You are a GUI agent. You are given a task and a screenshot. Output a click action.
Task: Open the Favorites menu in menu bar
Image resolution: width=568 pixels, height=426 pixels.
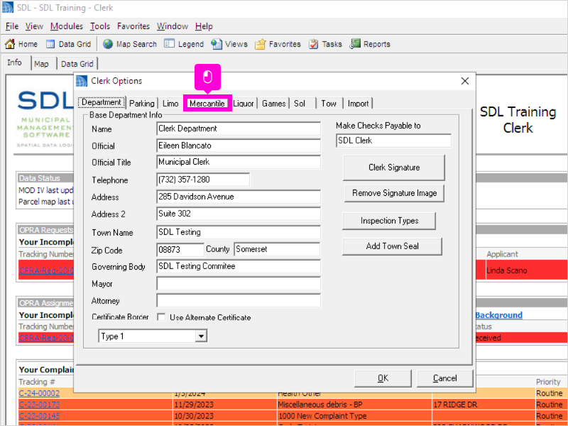(x=133, y=26)
